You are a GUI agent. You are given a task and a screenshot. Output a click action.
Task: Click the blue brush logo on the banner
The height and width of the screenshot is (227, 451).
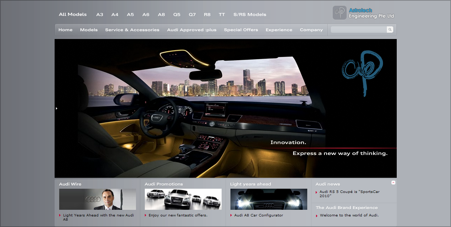362,73
